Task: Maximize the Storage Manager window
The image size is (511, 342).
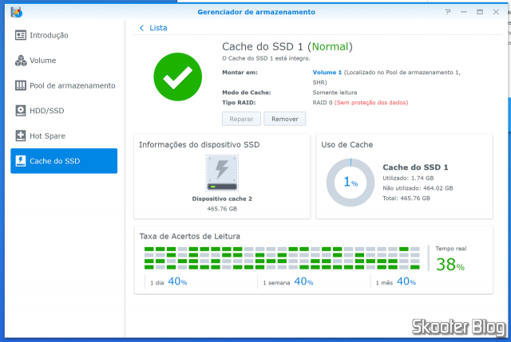Action: coord(480,12)
